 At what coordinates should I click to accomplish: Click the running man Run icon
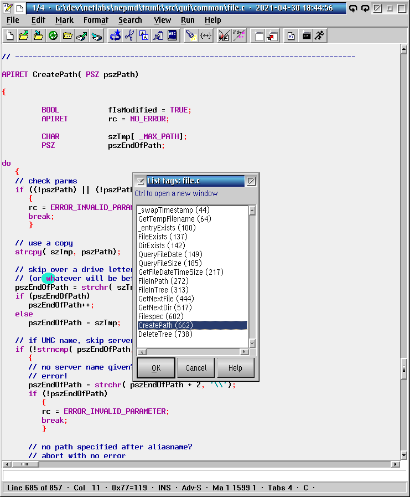(x=320, y=35)
